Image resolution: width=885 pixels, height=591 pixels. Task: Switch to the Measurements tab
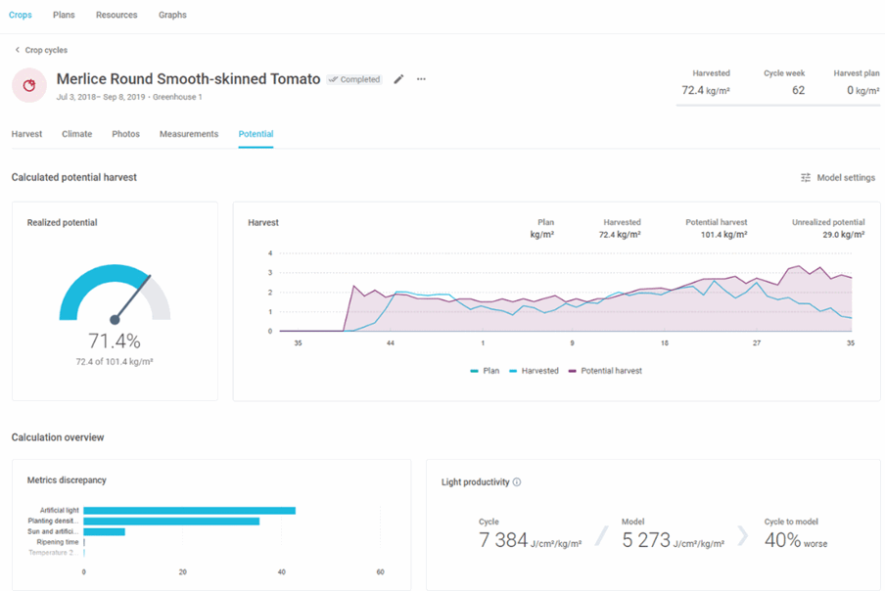point(189,134)
